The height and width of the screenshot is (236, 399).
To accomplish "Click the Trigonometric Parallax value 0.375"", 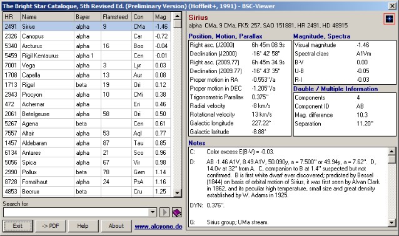I will point(260,97).
